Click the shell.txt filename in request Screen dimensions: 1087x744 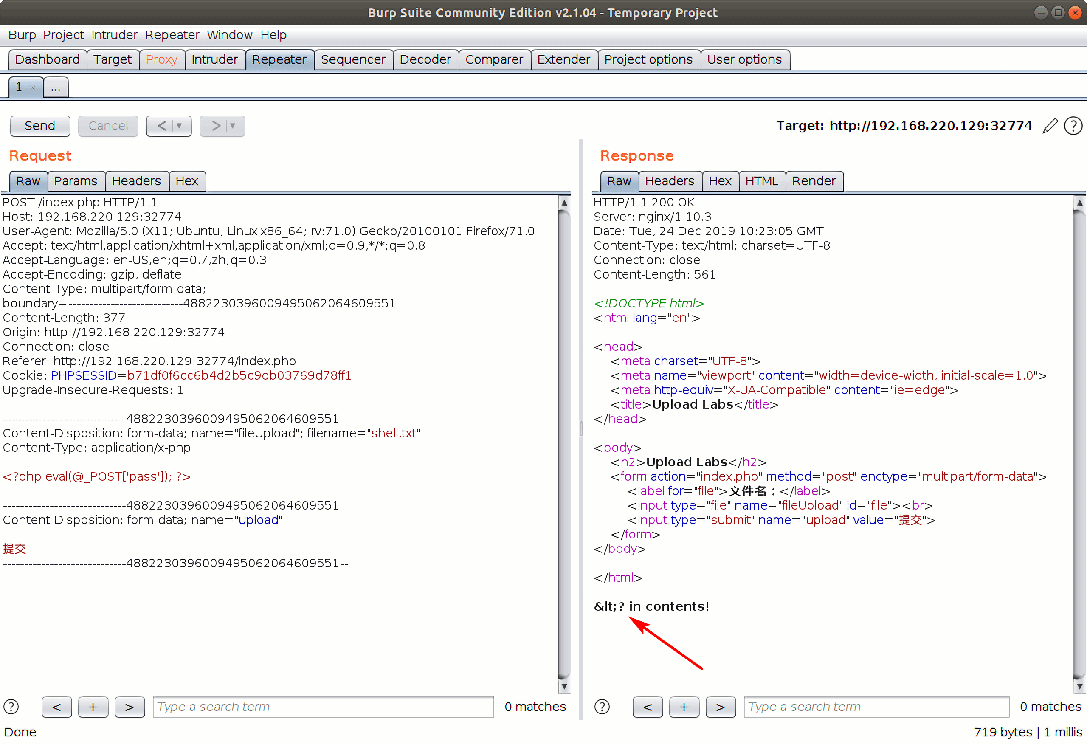(x=394, y=433)
